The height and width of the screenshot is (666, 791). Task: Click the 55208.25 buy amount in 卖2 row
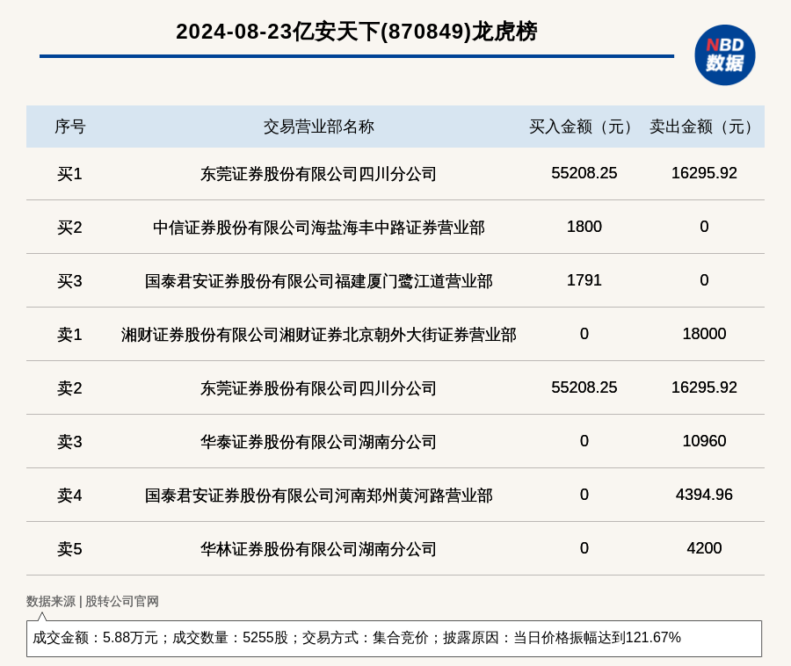click(x=584, y=387)
